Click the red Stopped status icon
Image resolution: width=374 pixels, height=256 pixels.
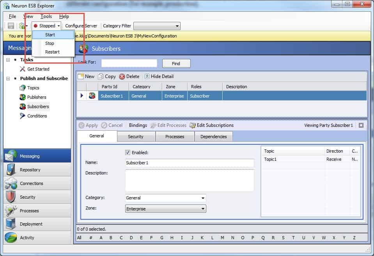click(x=35, y=26)
